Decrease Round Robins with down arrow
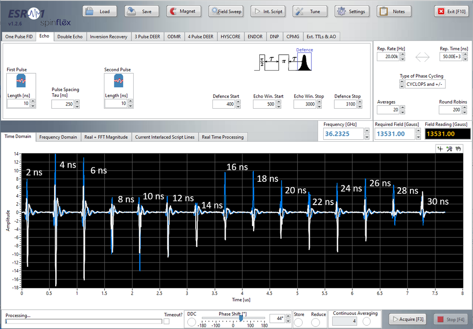This screenshot has height=329, width=473. click(x=465, y=112)
